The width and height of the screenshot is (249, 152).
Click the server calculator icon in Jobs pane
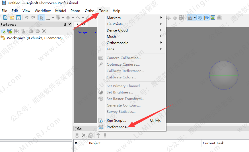point(90,135)
